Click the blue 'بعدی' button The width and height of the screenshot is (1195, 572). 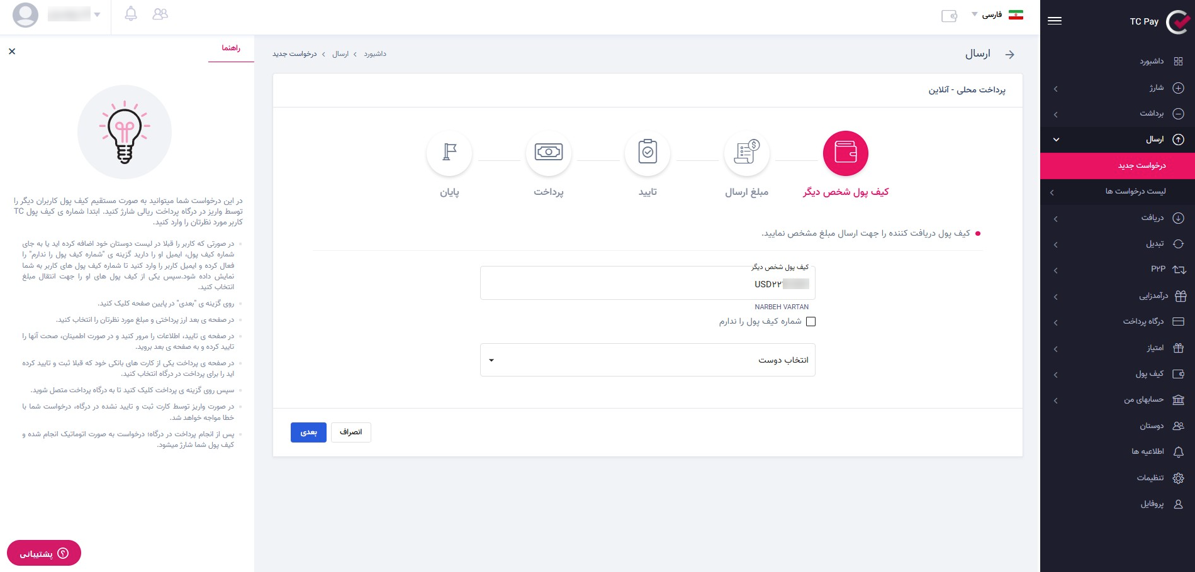coord(308,432)
